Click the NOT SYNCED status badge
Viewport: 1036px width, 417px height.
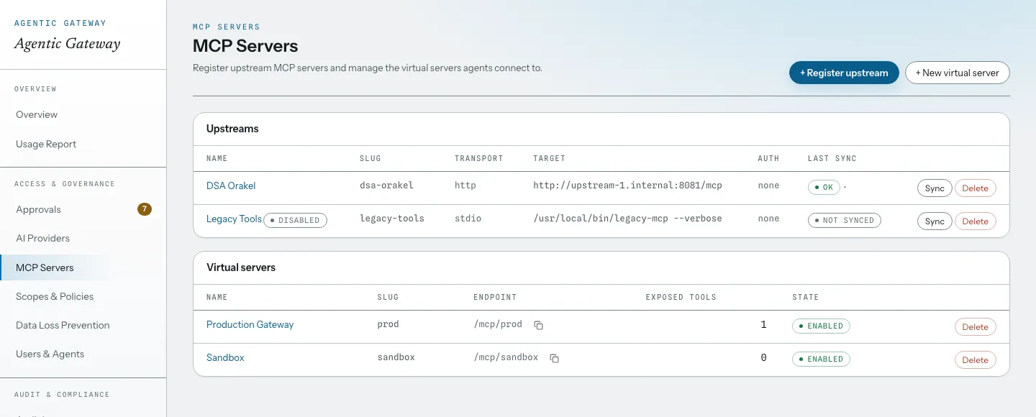coord(844,220)
